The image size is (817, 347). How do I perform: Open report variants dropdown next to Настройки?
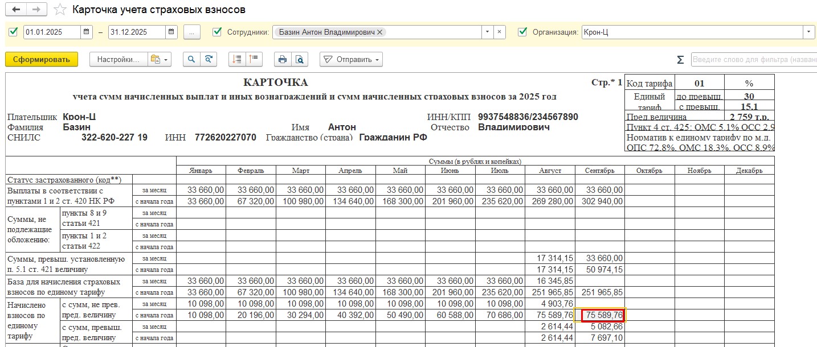click(x=158, y=59)
